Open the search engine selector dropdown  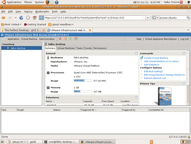coord(156,18)
